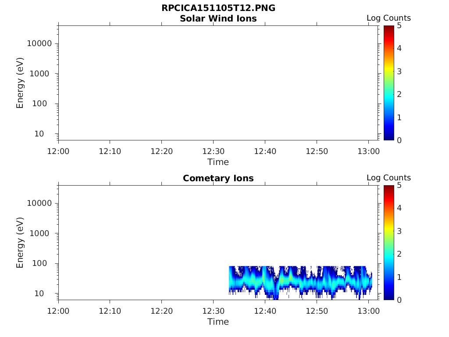Click 10 energy tick on Solar Wind plot
This screenshot has width=449, height=337.
pyautogui.click(x=39, y=134)
